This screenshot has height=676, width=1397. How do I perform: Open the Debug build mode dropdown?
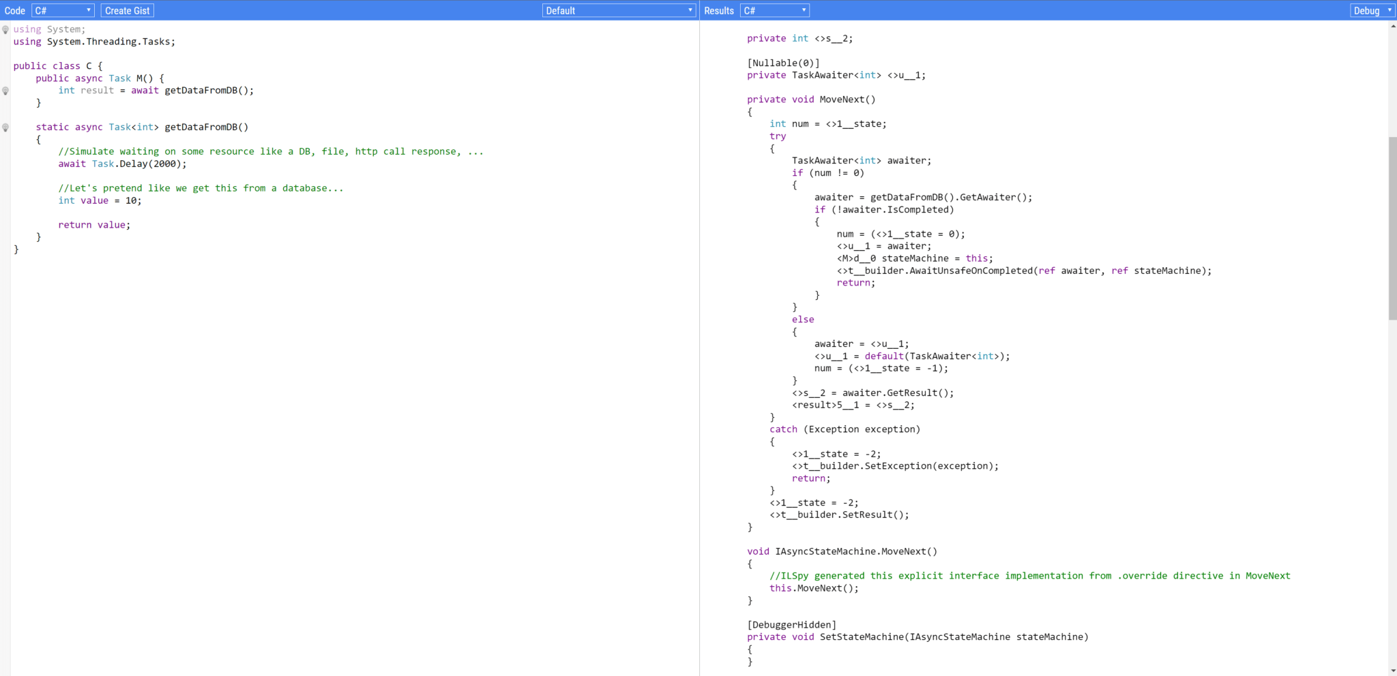click(1372, 10)
